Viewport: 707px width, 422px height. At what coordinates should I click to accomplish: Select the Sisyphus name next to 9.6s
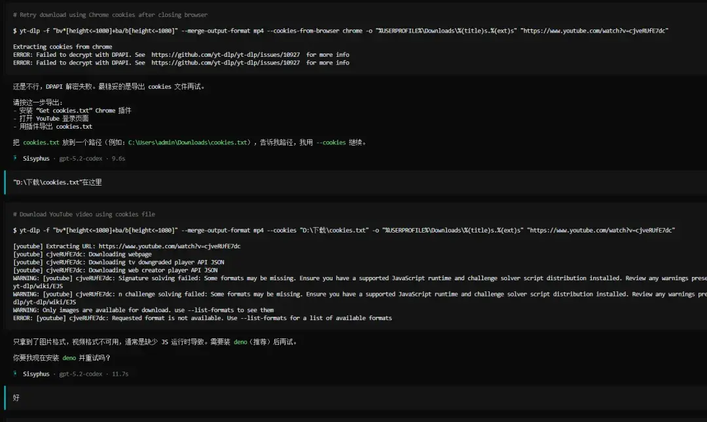point(36,158)
